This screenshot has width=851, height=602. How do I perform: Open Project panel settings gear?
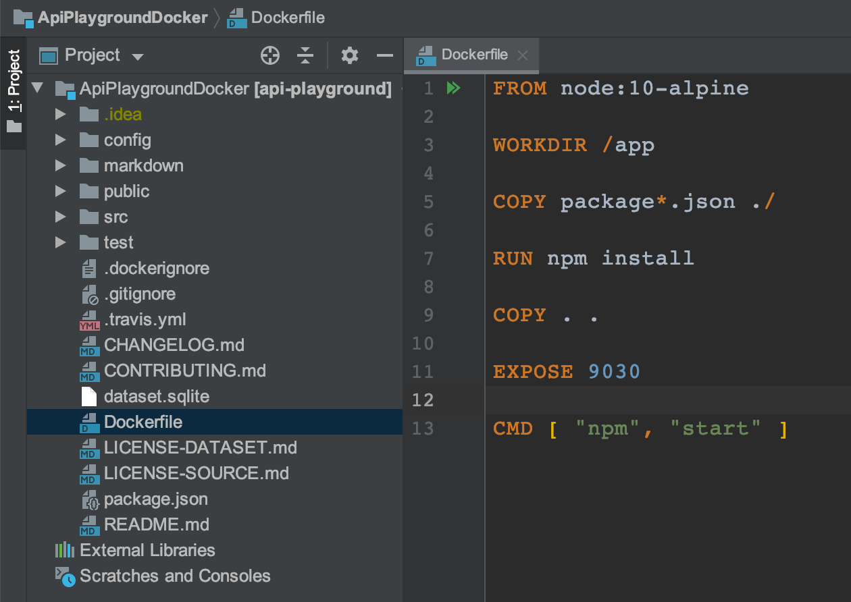tap(349, 56)
